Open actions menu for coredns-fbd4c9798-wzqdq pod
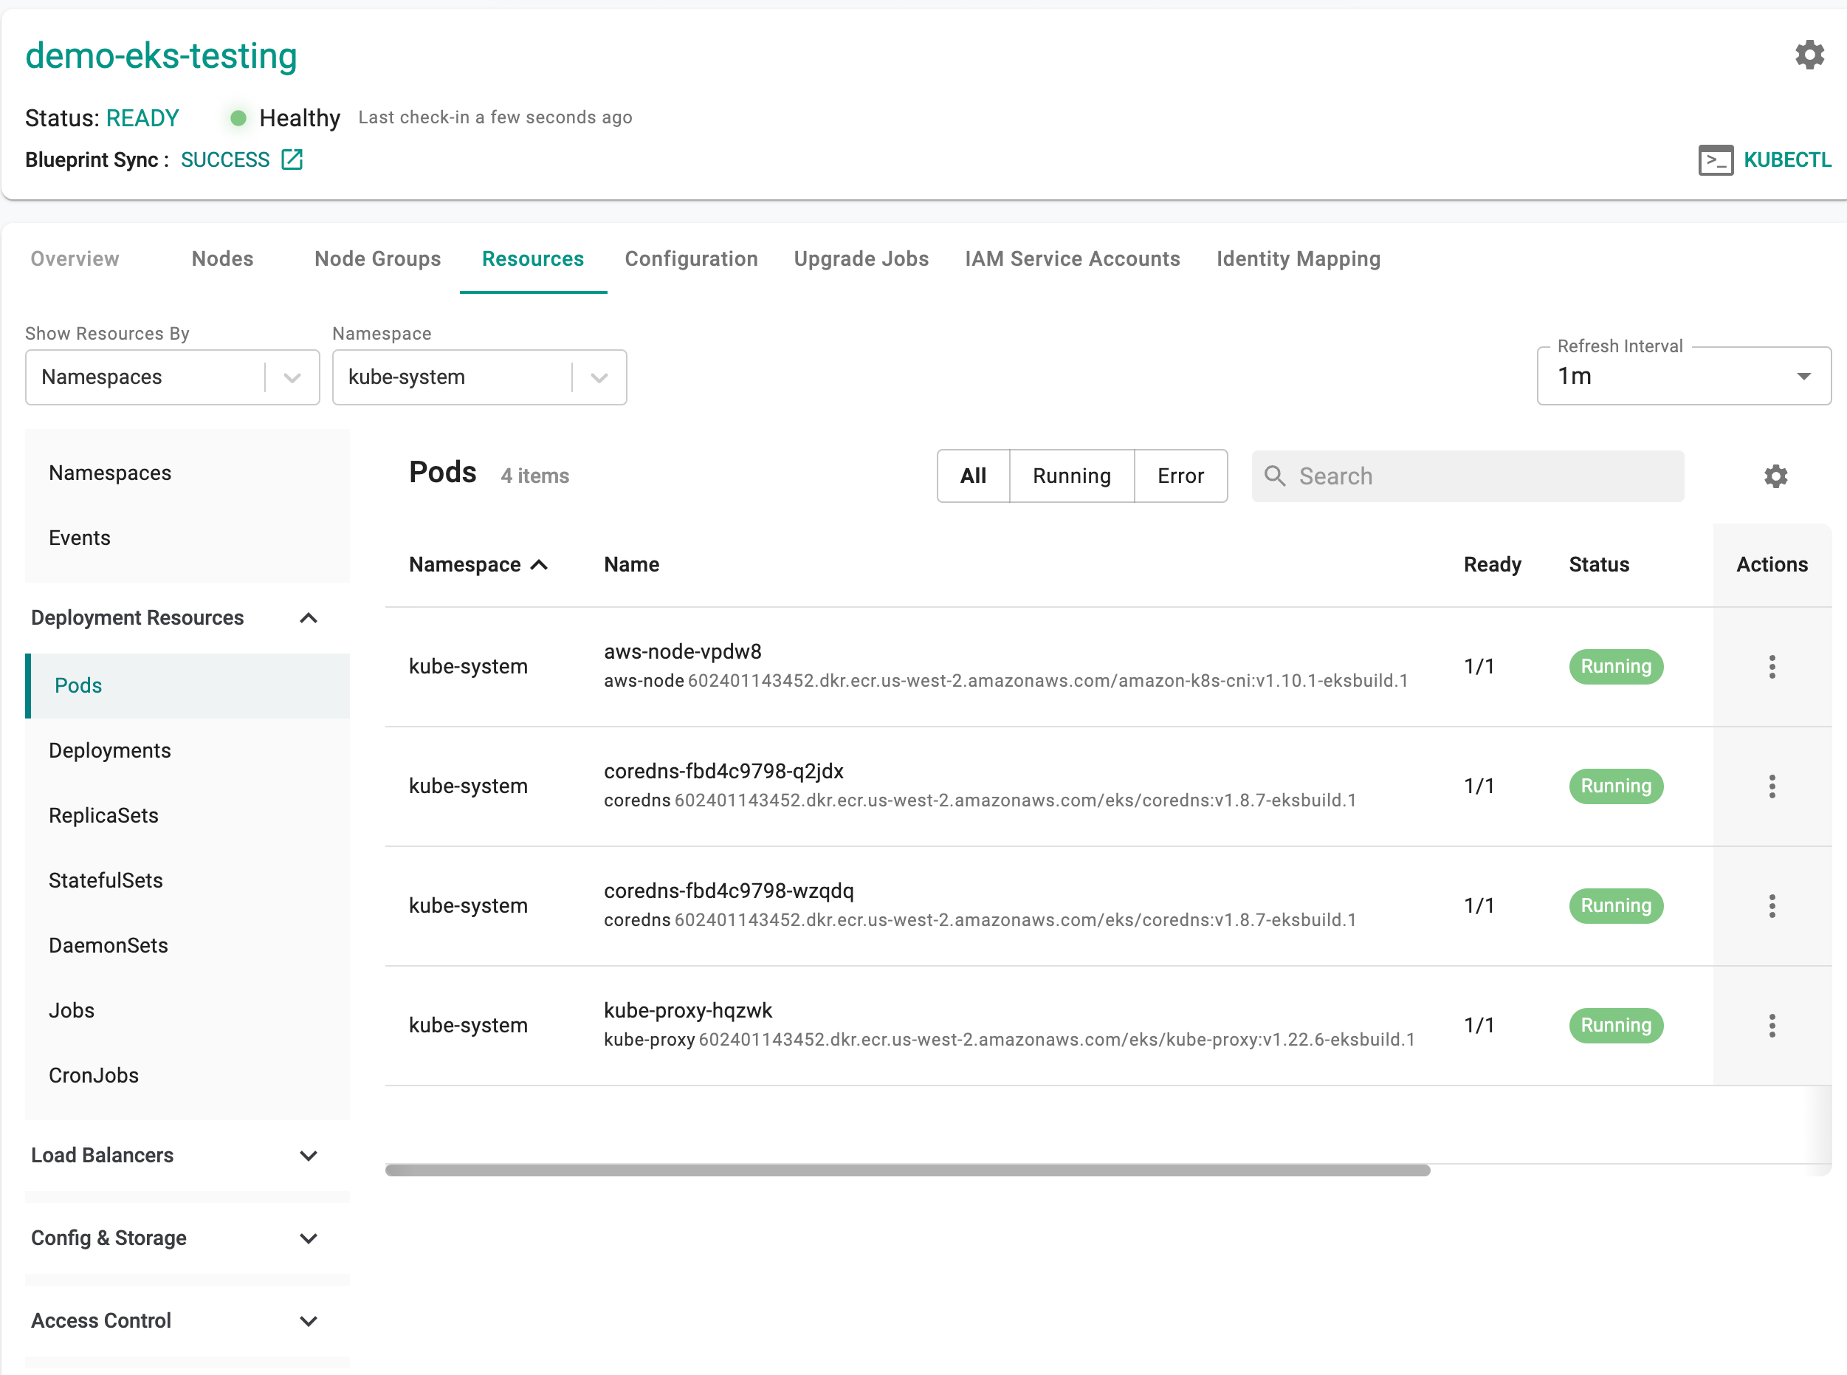Screen dimensions: 1847x1375 tap(1771, 905)
